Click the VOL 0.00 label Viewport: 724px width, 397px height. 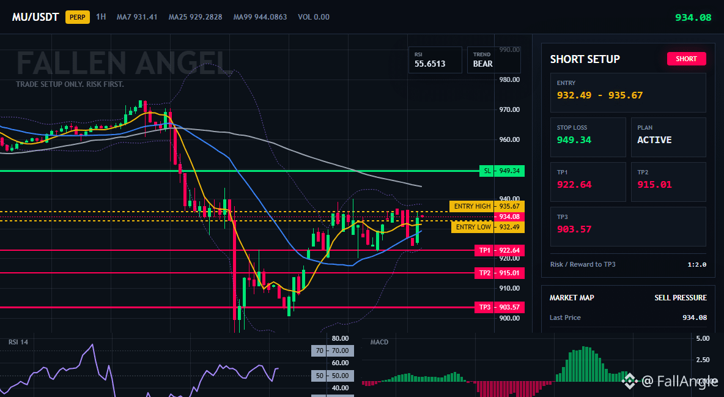(x=314, y=17)
